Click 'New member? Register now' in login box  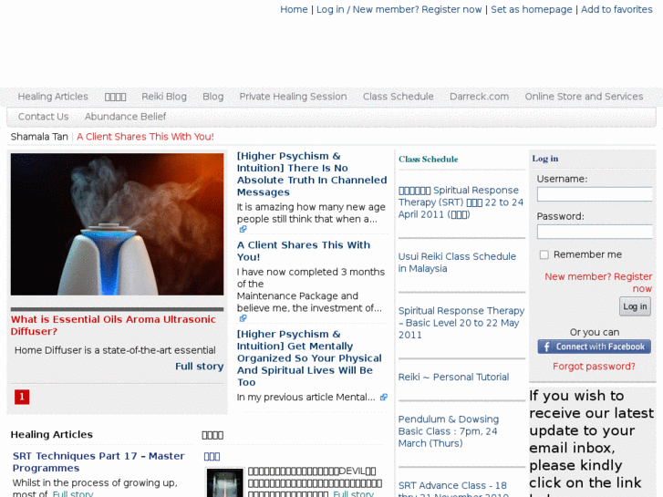coord(598,283)
